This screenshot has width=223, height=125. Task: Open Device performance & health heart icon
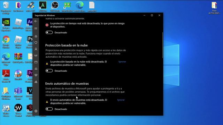point(36,75)
